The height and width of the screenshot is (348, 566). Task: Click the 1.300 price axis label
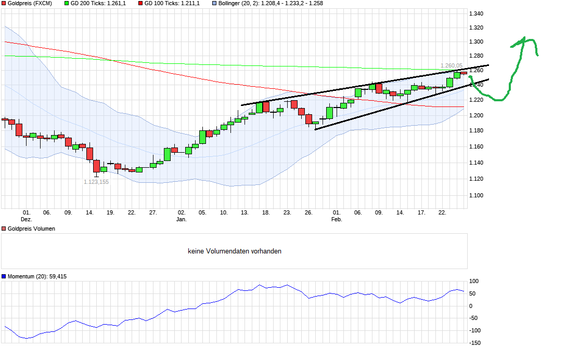(476, 42)
